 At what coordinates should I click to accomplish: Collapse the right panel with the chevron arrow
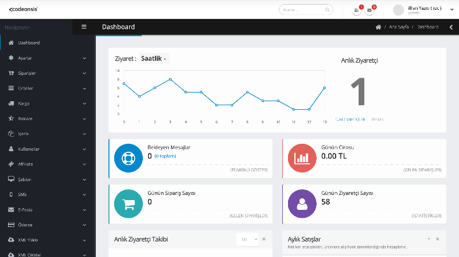coord(451,27)
